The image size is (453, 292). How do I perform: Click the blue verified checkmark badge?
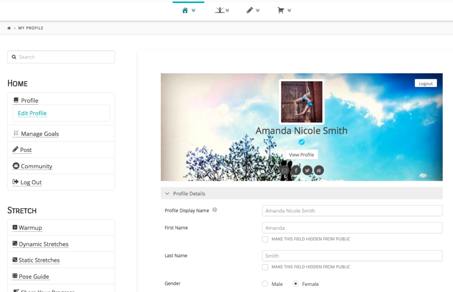pos(302,142)
